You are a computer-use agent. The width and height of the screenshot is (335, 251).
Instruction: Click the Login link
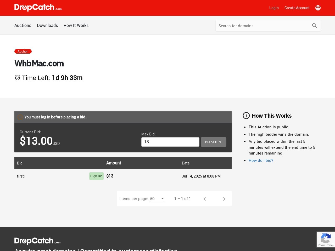click(274, 8)
